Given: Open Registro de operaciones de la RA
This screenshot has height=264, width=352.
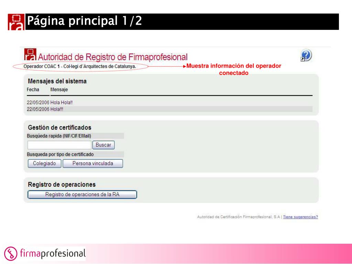Looking at the screenshot, I should (82, 195).
